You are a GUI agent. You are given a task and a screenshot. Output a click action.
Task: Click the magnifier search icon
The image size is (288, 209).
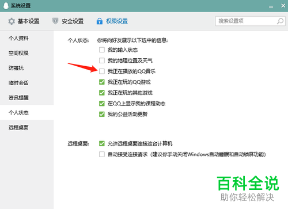pos(280,21)
